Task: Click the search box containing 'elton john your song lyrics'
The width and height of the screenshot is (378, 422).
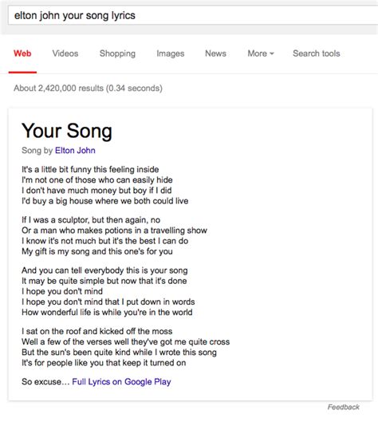Action: coord(193,16)
